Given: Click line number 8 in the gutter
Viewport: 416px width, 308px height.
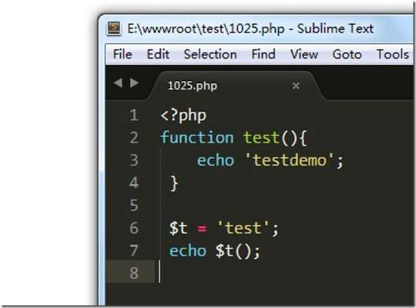Looking at the screenshot, I should pyautogui.click(x=134, y=273).
